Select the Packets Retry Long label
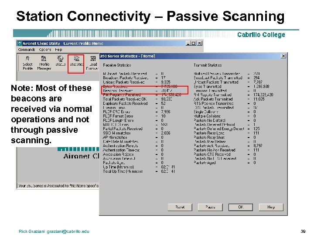The image size is (314, 235). pos(209,133)
